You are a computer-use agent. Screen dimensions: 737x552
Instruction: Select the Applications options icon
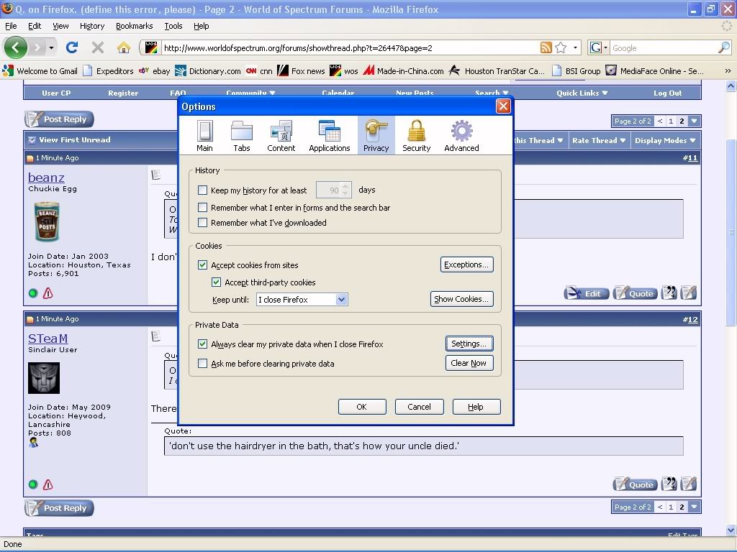click(x=329, y=135)
